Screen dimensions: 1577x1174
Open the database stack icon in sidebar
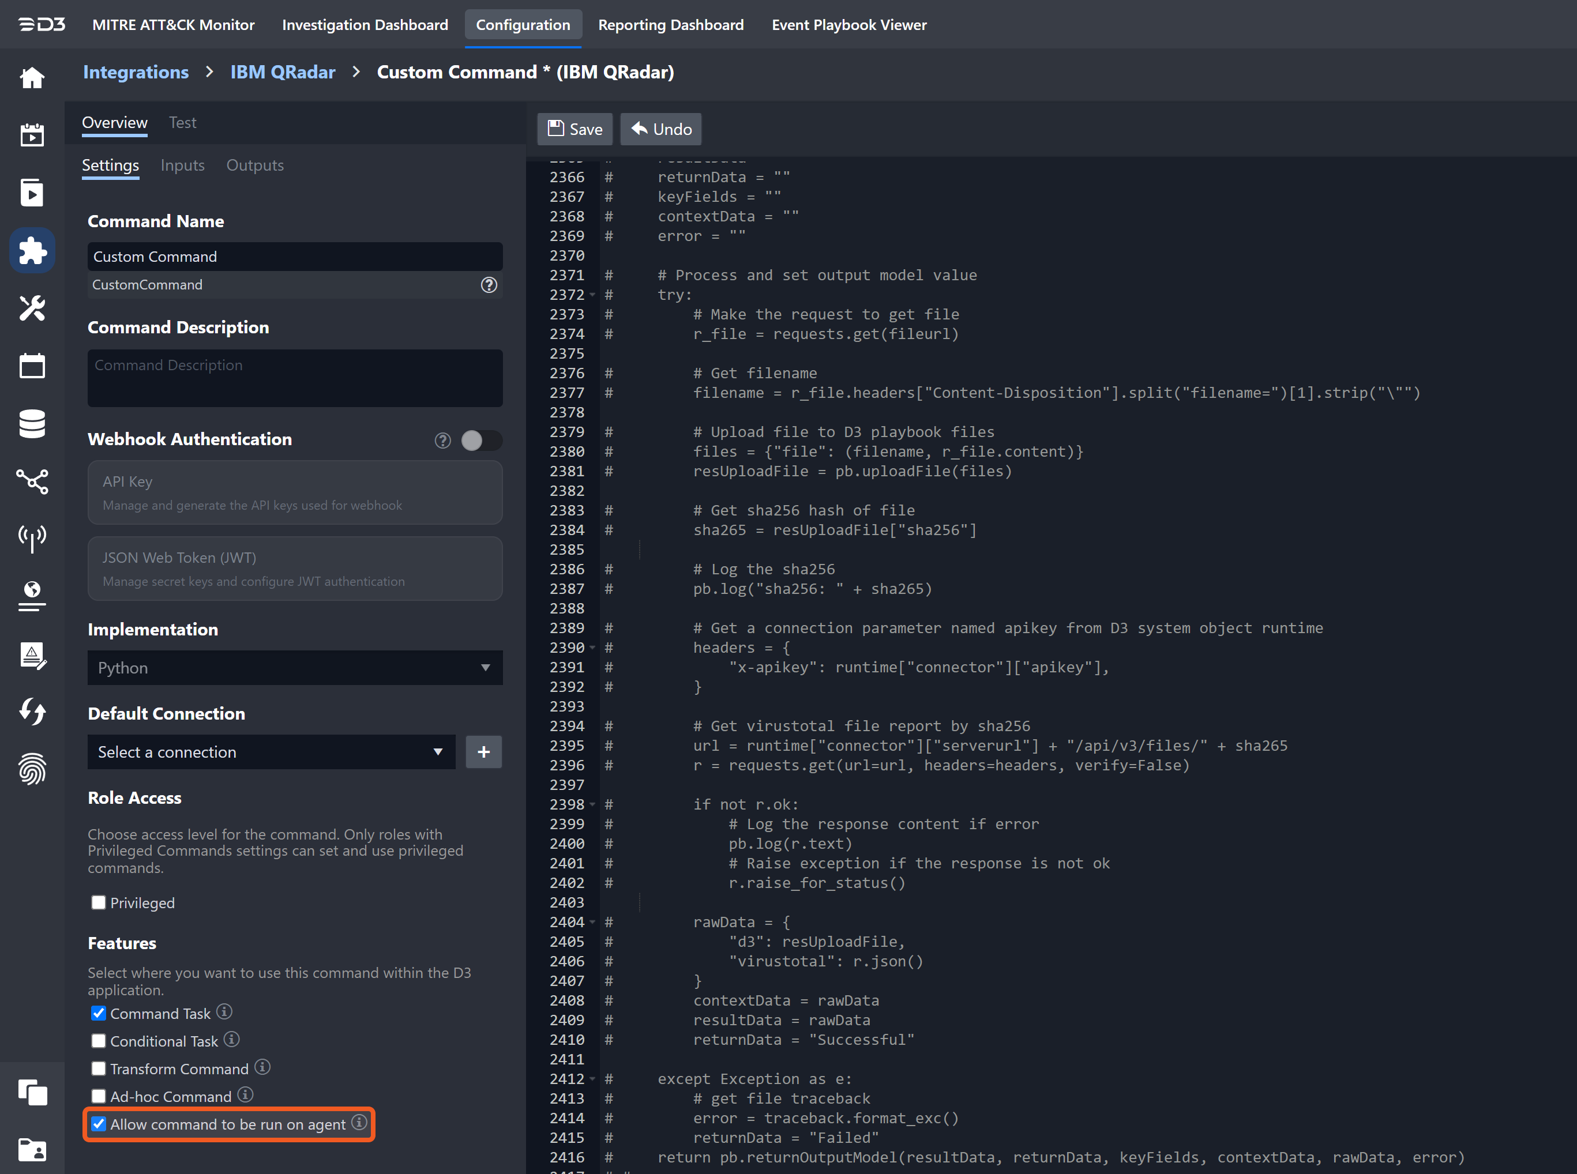point(32,424)
